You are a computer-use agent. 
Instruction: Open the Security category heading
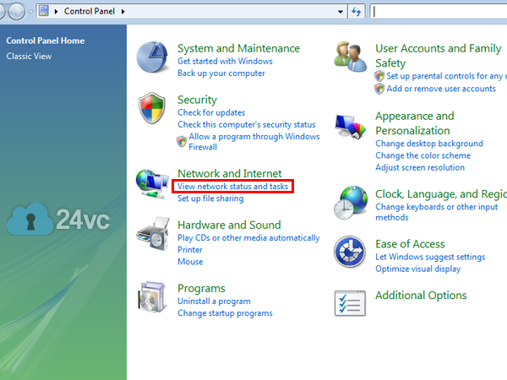tap(197, 100)
